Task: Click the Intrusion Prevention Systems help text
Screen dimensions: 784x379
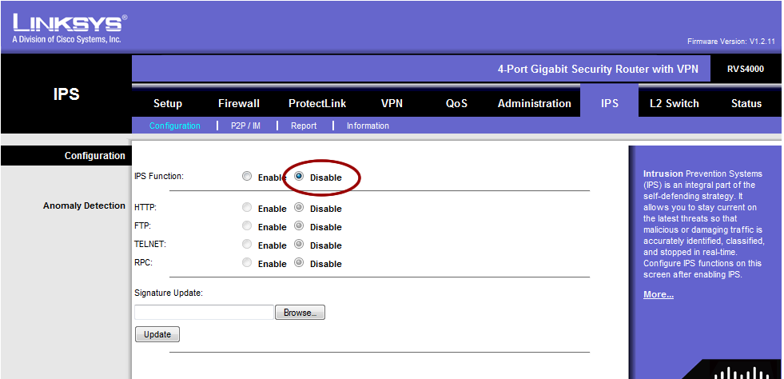Action: click(x=704, y=224)
